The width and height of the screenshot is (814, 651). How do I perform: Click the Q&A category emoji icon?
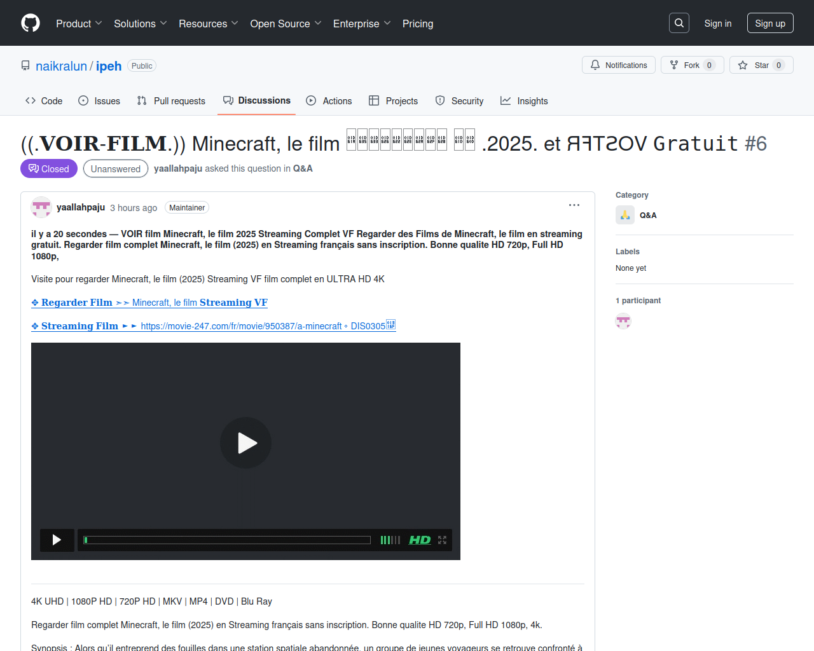(625, 215)
